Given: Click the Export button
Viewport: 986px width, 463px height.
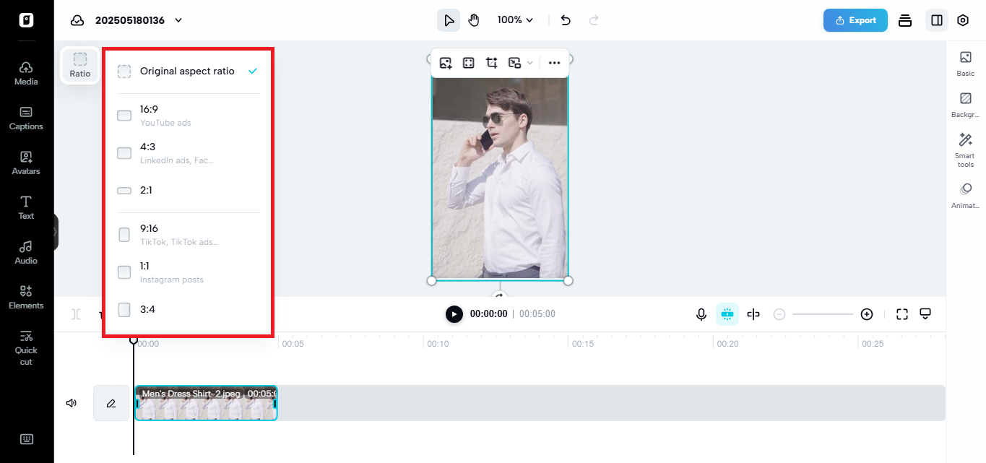Looking at the screenshot, I should 855,20.
